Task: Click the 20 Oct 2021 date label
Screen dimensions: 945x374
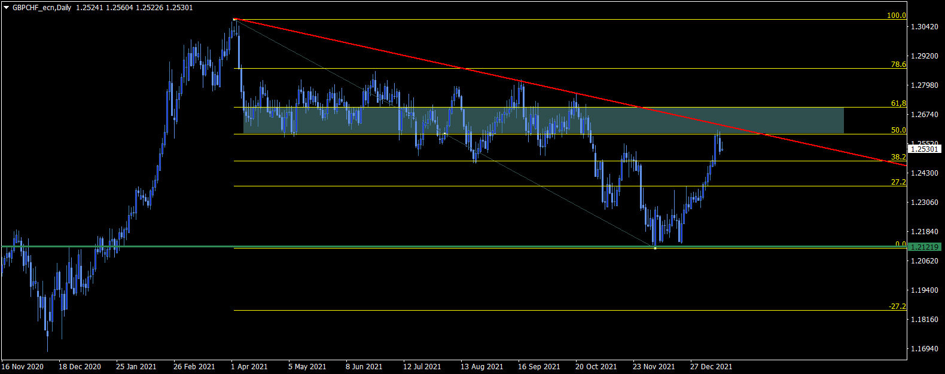Action: coord(596,367)
